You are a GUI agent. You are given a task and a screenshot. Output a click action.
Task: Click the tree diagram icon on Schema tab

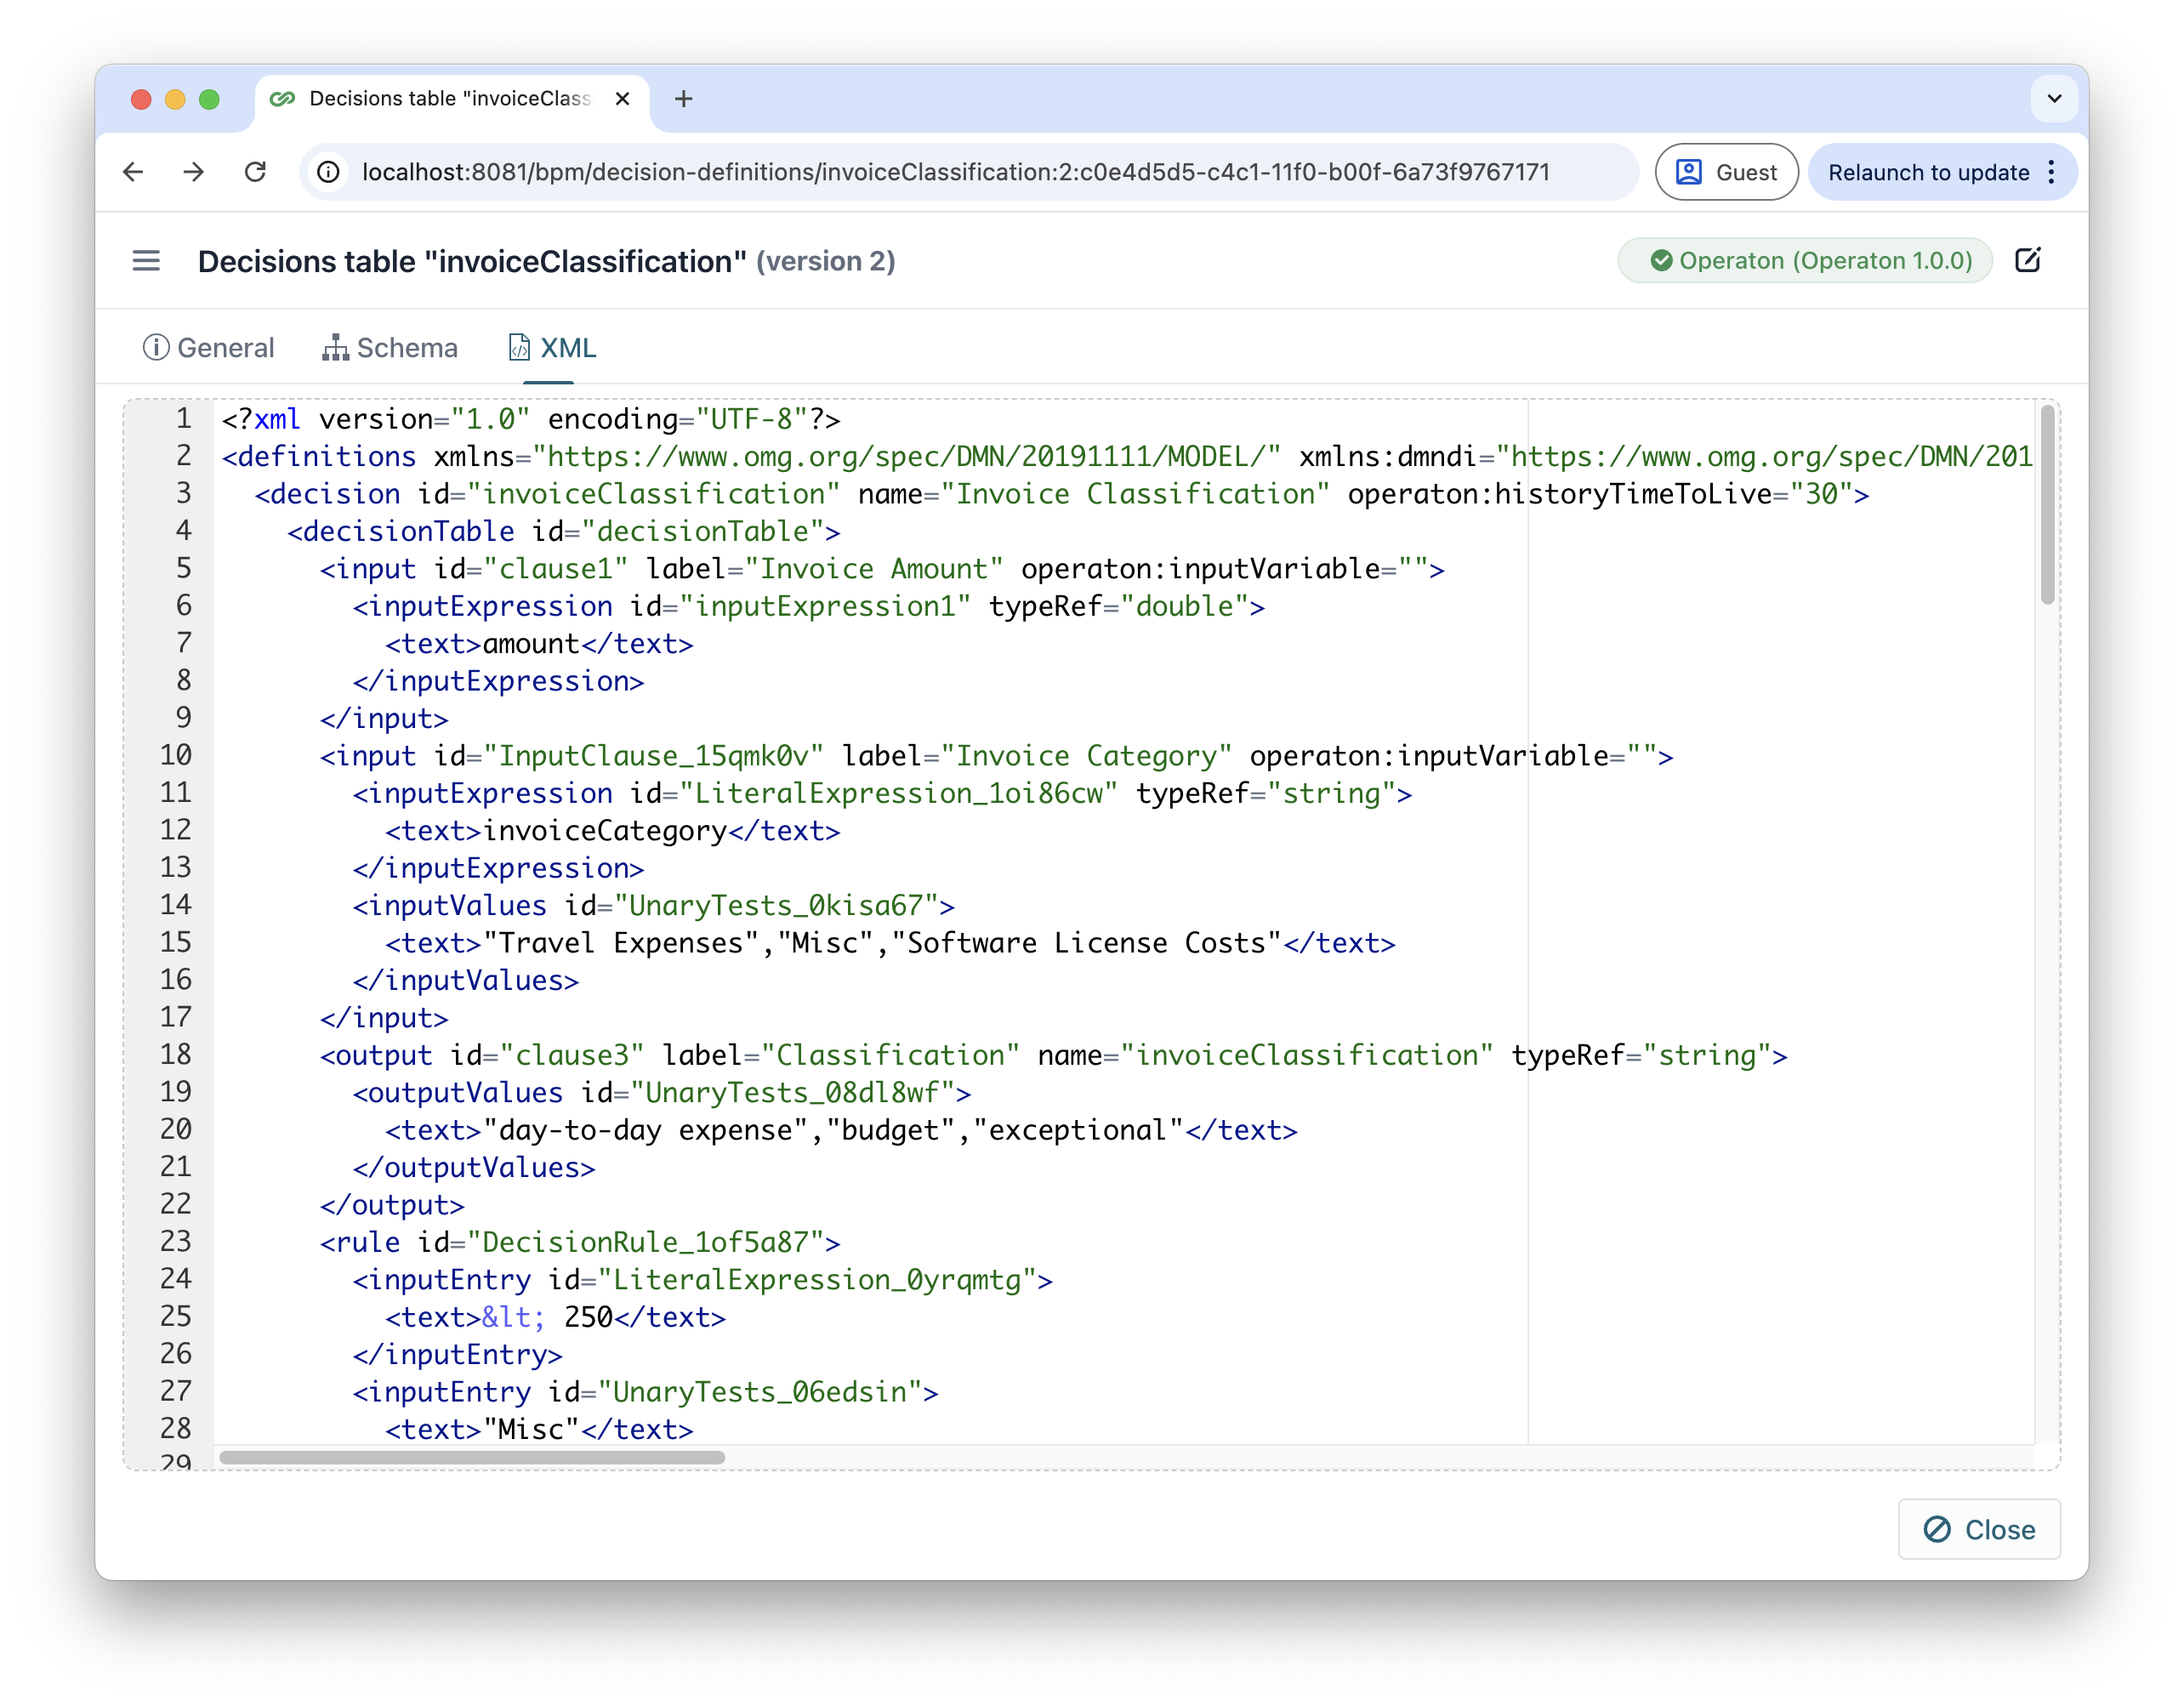(x=336, y=347)
